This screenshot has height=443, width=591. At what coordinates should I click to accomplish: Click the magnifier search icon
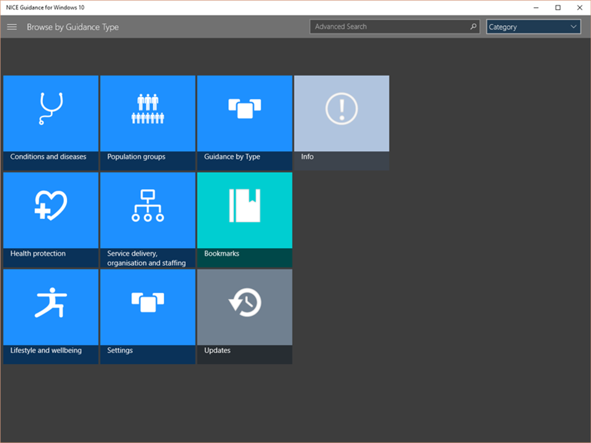(473, 26)
